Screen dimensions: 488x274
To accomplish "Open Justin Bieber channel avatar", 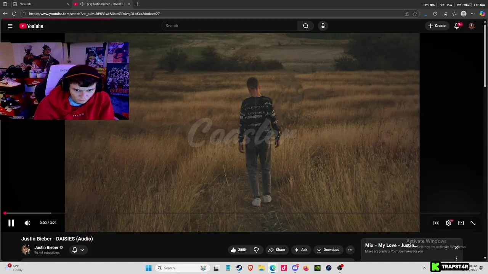I will 26,250.
